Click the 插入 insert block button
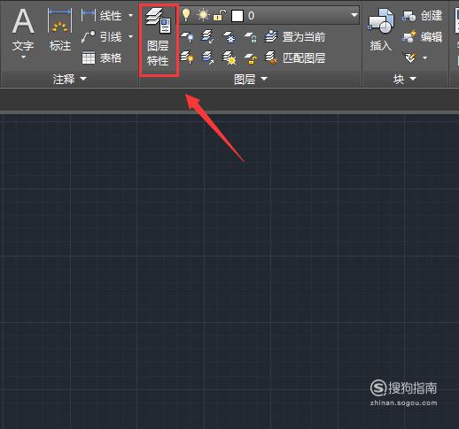This screenshot has height=429, width=459. (x=381, y=30)
